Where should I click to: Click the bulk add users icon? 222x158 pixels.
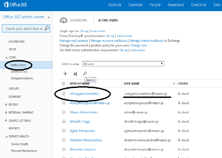(x=75, y=74)
